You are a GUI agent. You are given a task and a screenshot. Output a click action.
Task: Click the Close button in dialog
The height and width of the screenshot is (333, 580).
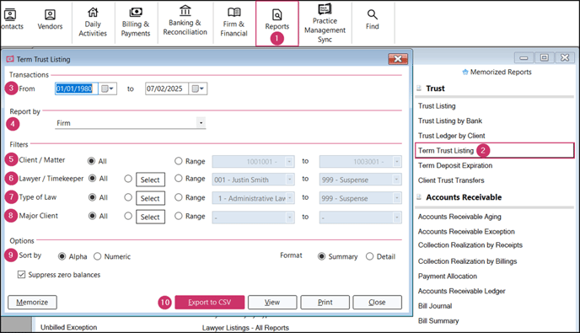pos(378,303)
